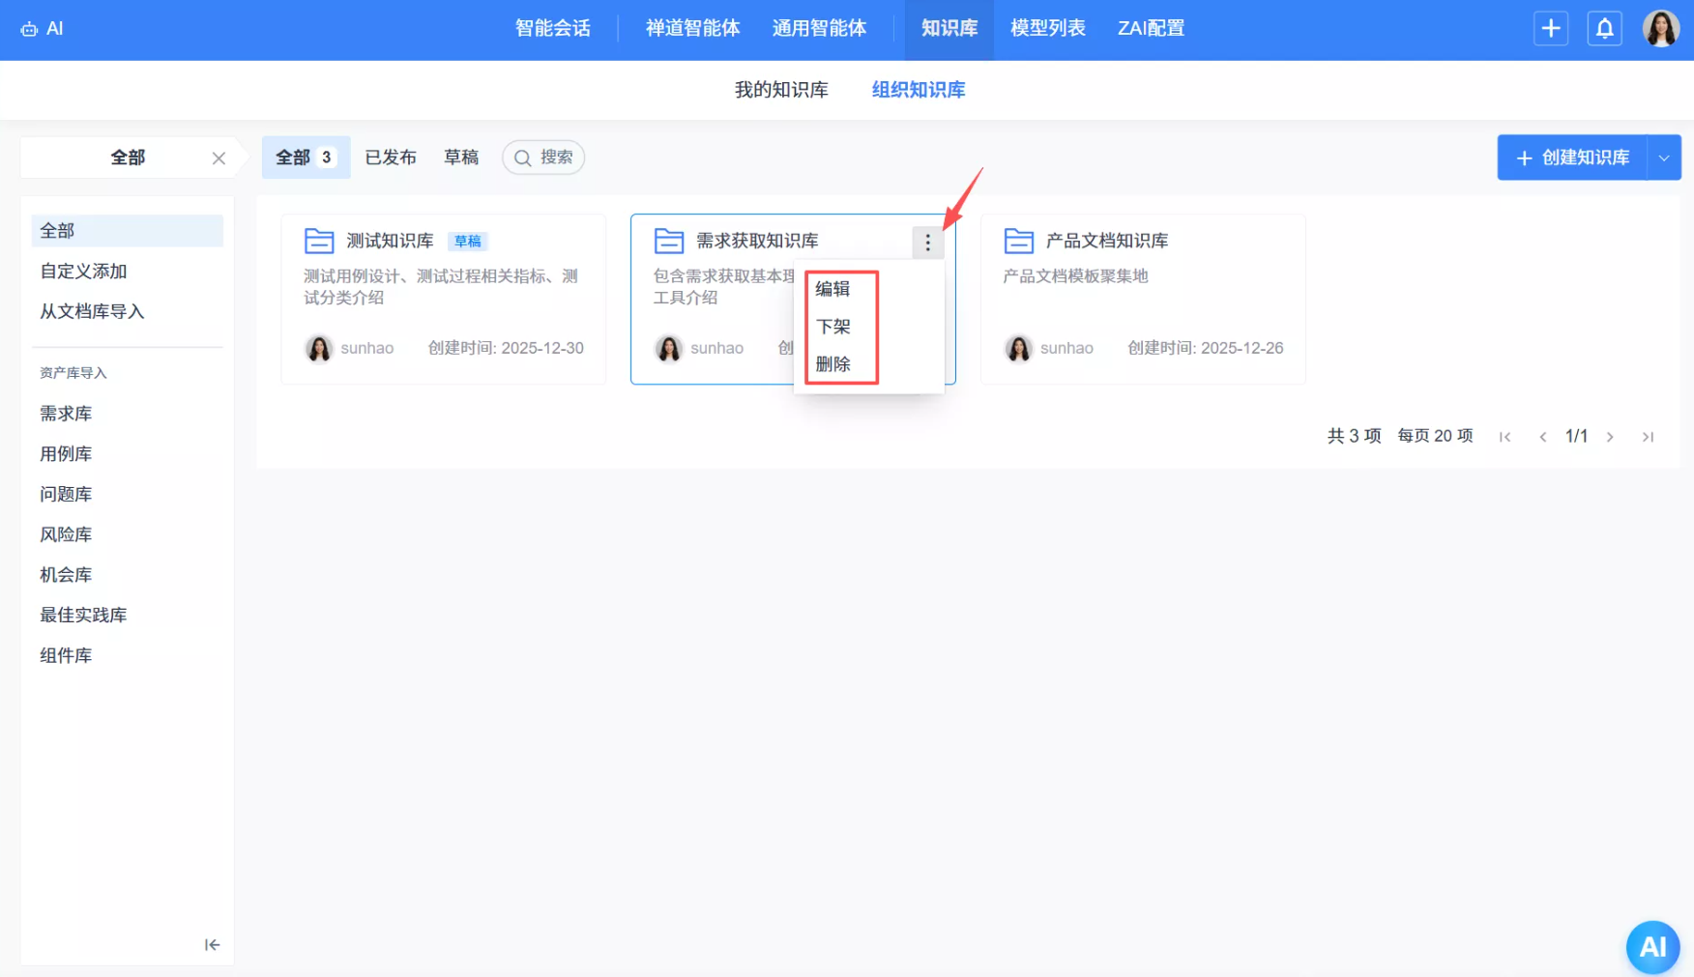Select 从文档库导入 in the sidebar
1694x977 pixels.
pyautogui.click(x=92, y=311)
